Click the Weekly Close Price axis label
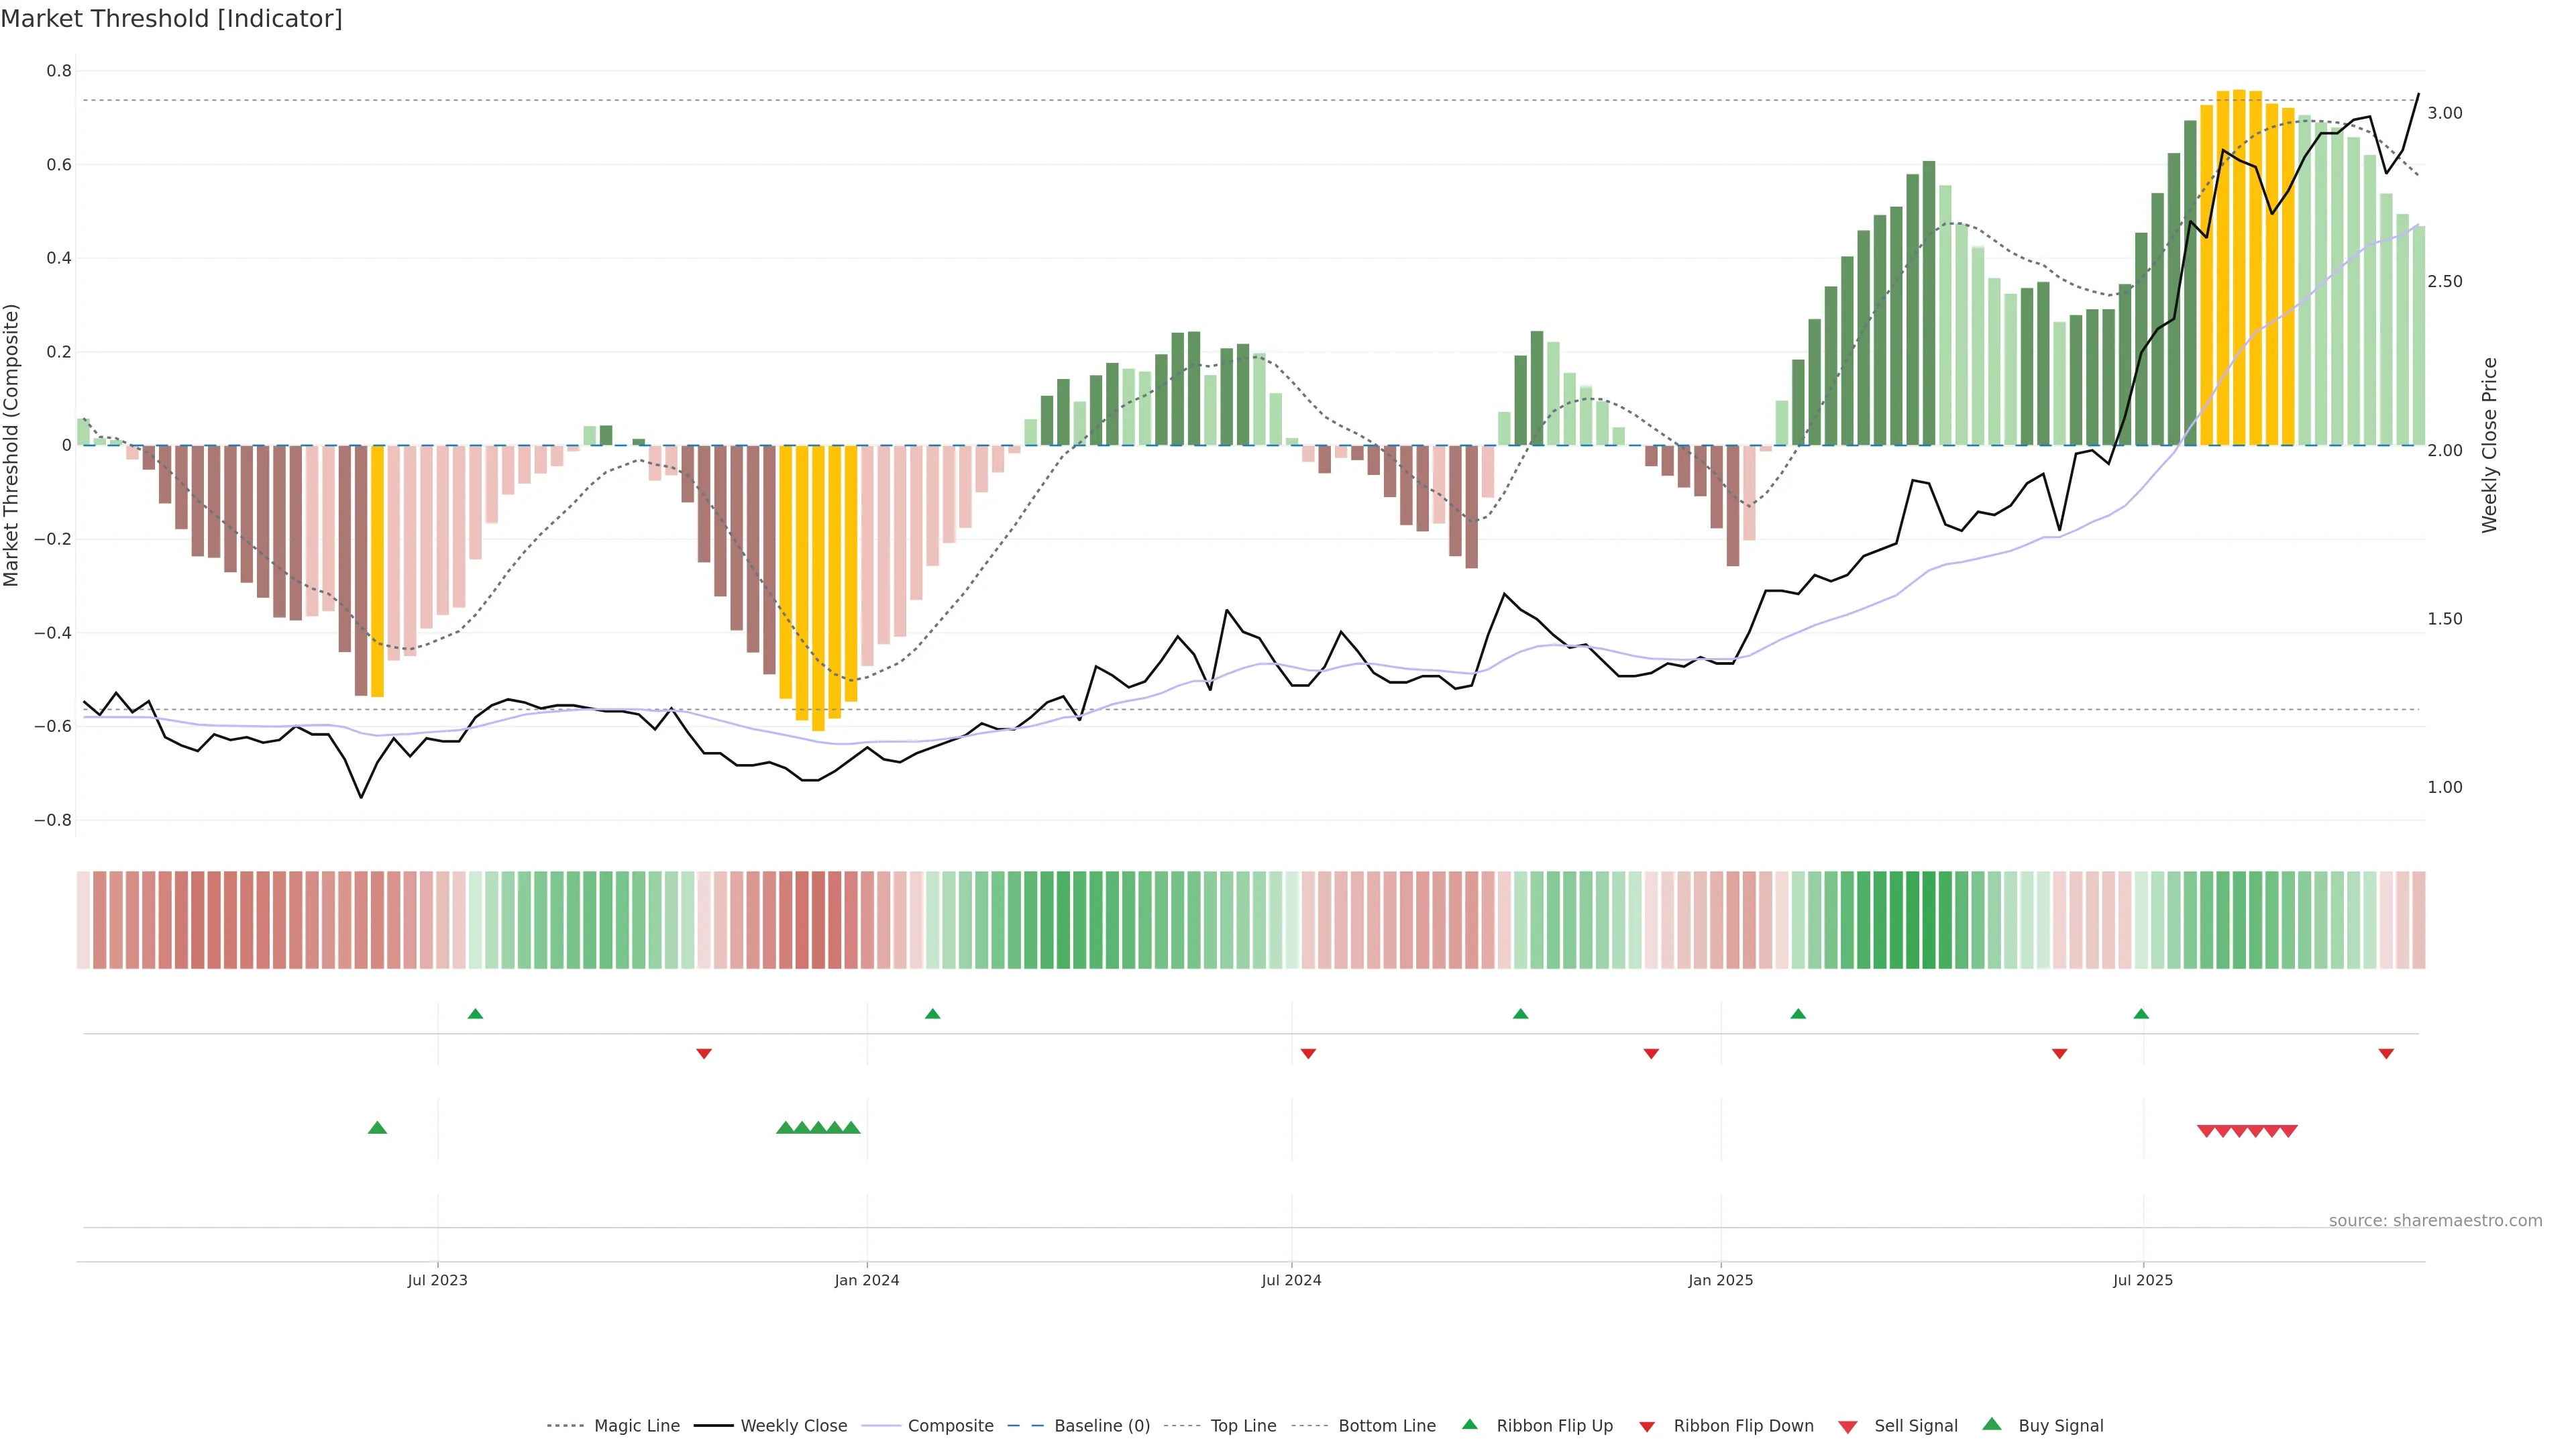2576x1449 pixels. point(2489,445)
